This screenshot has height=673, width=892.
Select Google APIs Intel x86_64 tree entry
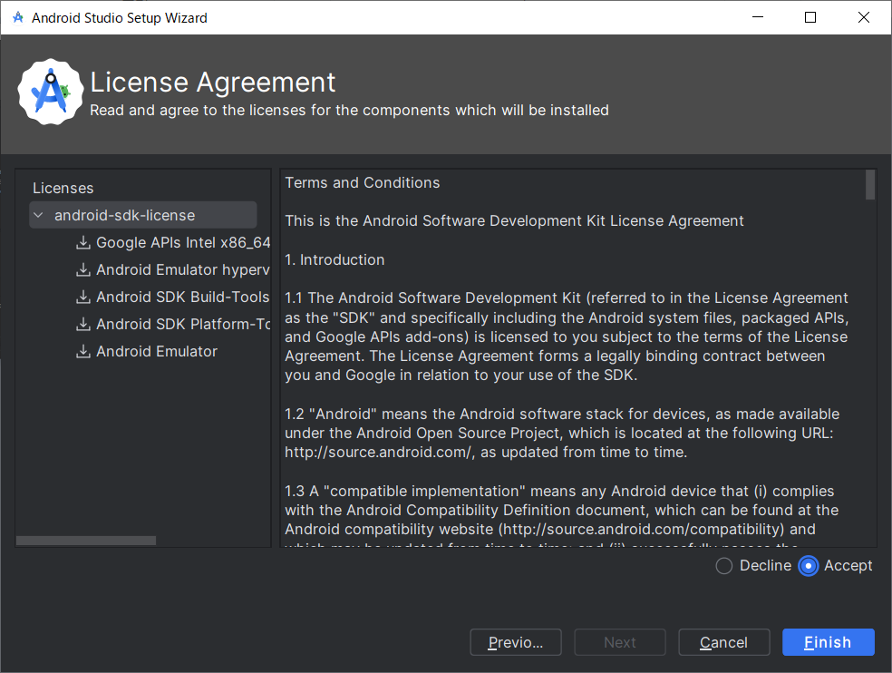[x=182, y=242]
